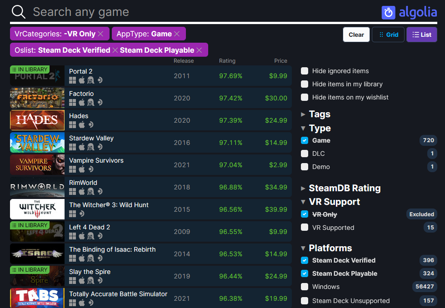Check the Windows platform checkbox
445x308 pixels.
click(x=305, y=287)
